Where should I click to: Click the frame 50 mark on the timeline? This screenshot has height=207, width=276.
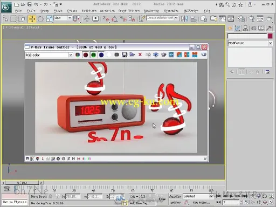pos(113,190)
